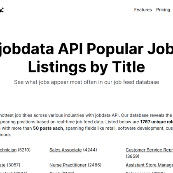The height and width of the screenshot is (173, 173).
Task: Open the Customer Service Representative listings link
Action: 149,150
